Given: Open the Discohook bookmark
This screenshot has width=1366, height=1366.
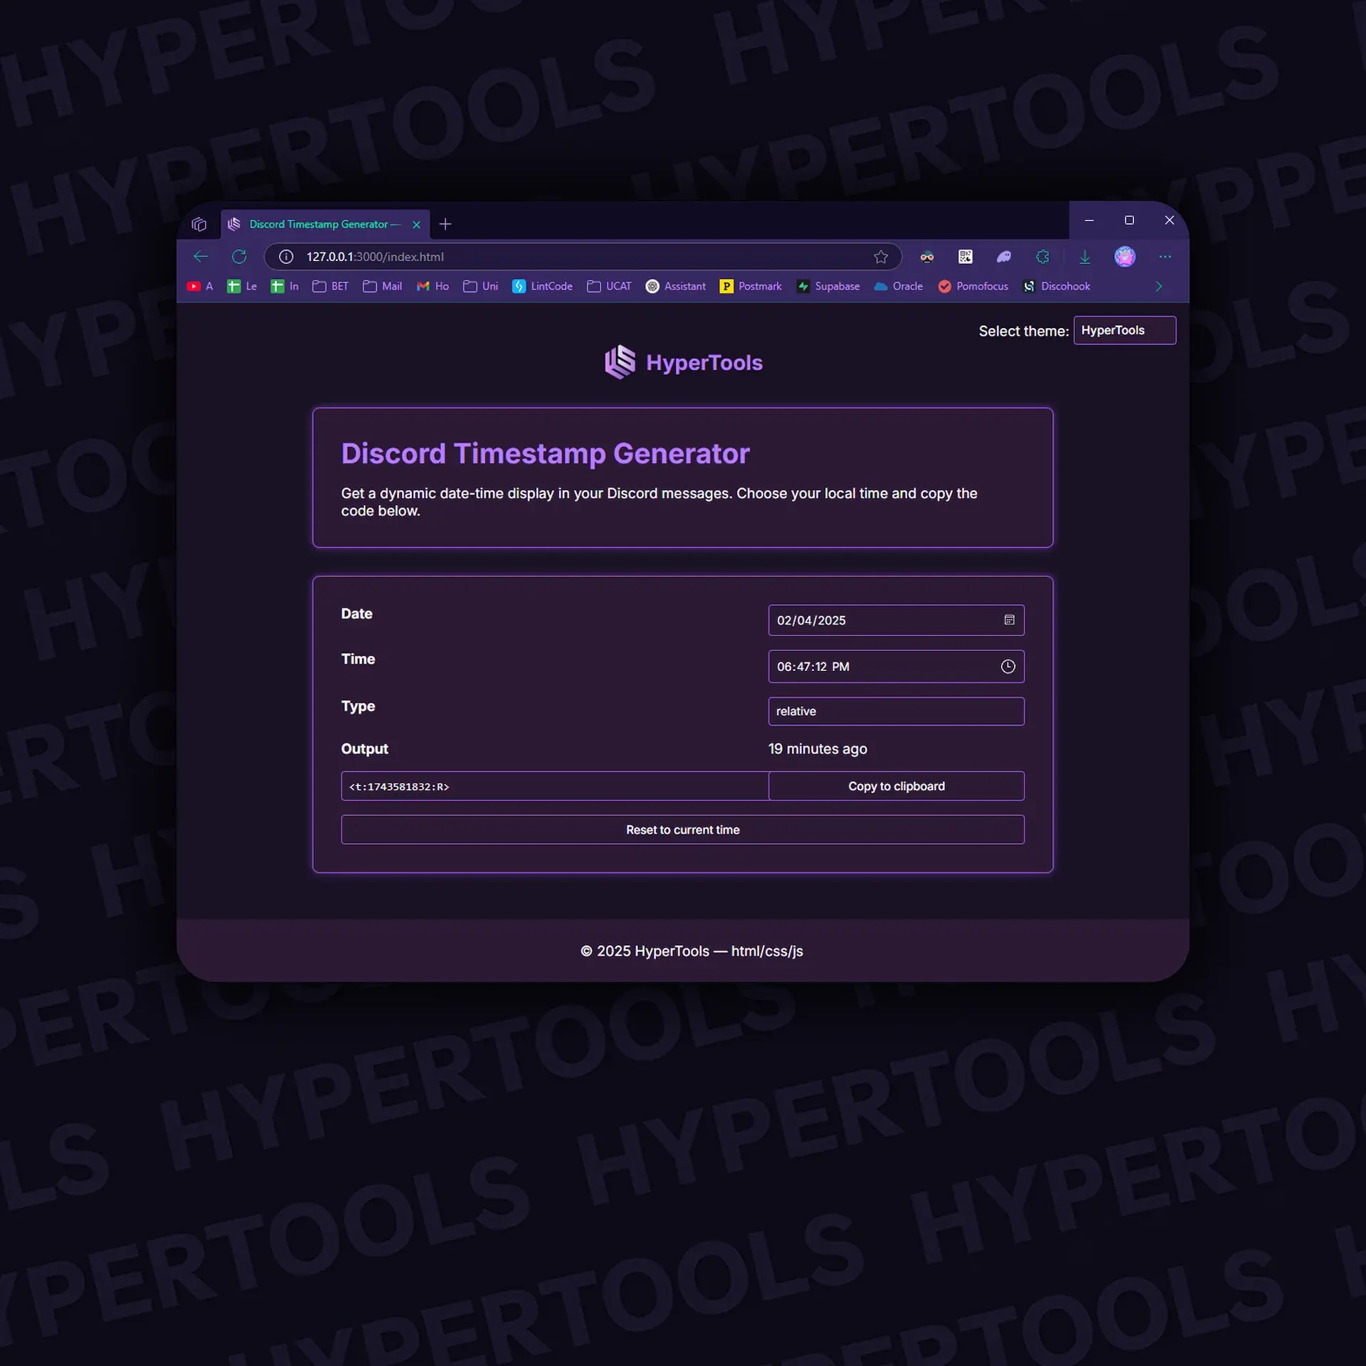Looking at the screenshot, I should coord(1064,286).
